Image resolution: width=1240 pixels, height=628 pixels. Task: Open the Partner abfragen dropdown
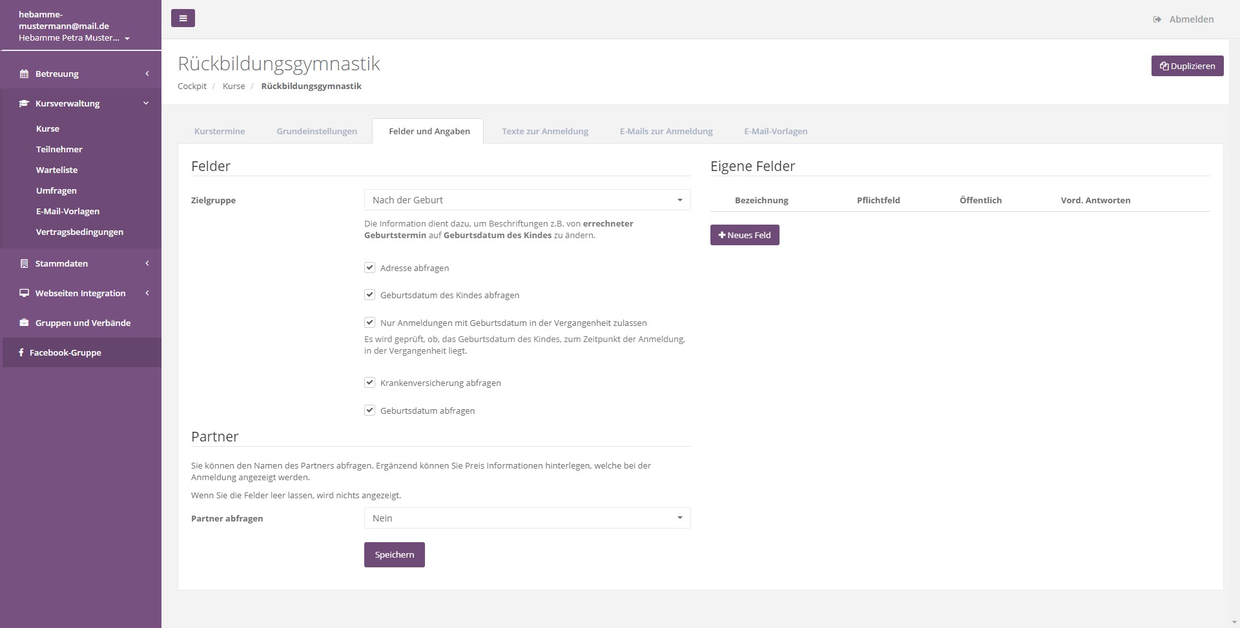pos(527,518)
